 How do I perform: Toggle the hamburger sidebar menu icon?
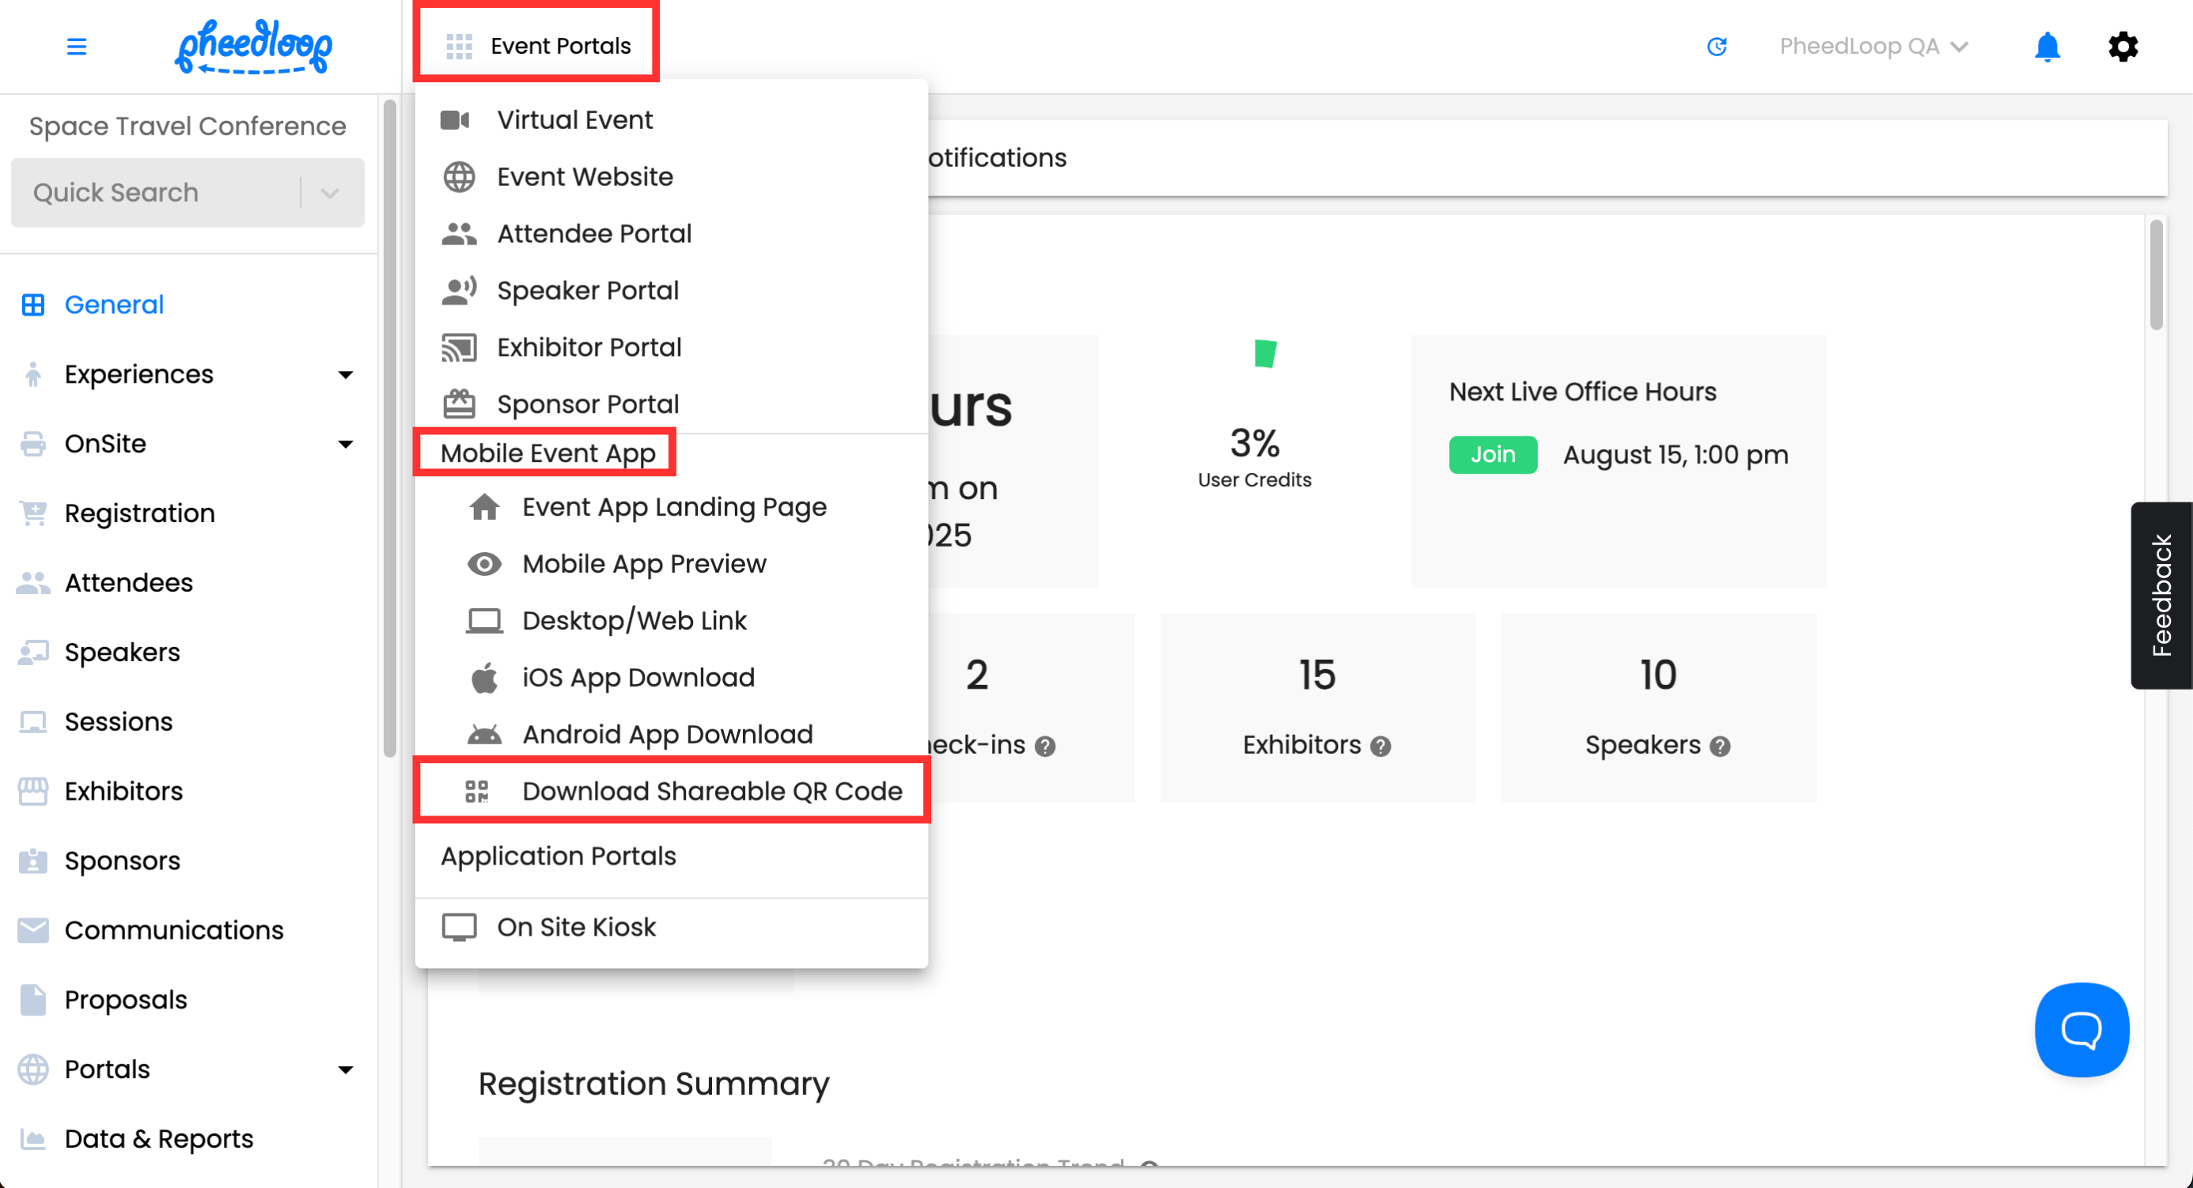coord(77,47)
